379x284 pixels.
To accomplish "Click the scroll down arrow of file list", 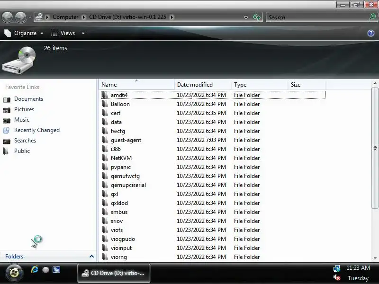I will [x=375, y=258].
